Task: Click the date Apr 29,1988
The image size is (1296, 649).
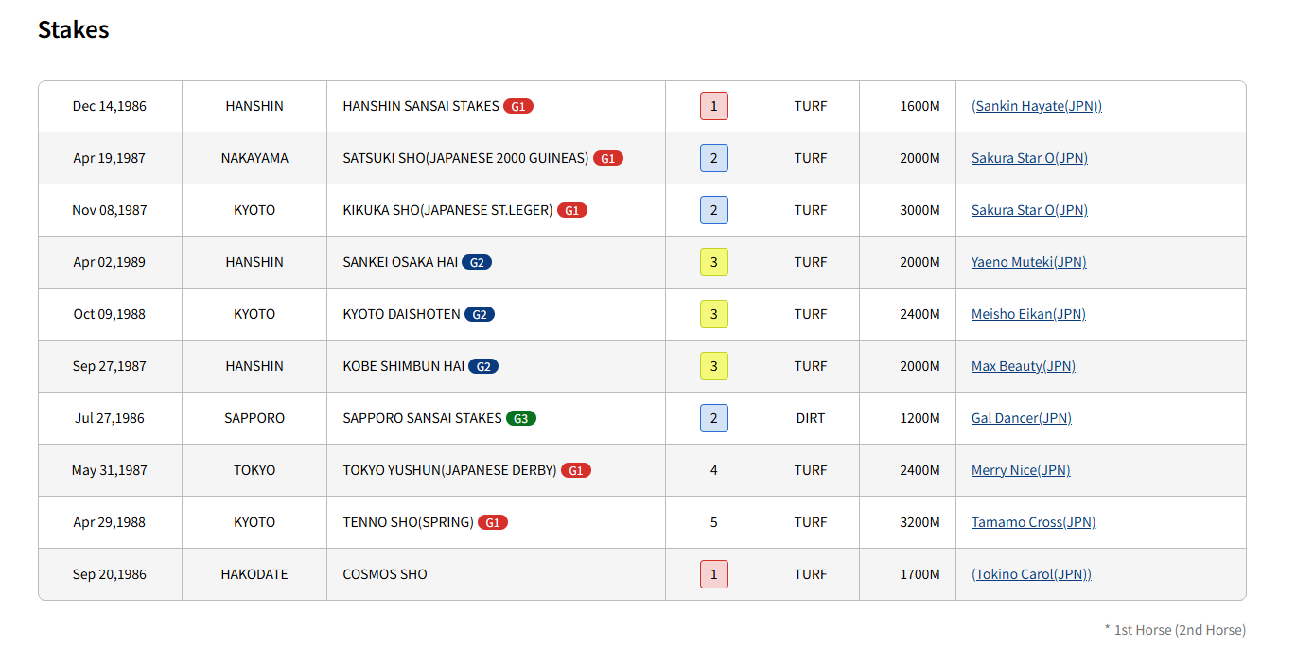Action: (x=110, y=522)
